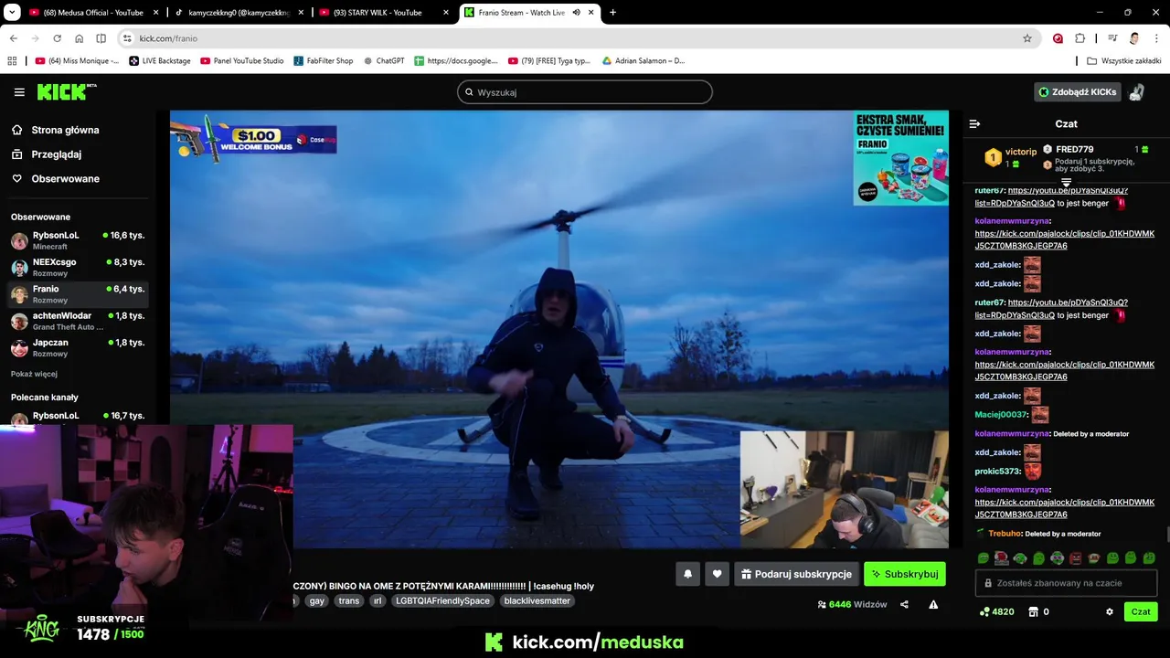Click the banned chat input field

coord(1066,583)
